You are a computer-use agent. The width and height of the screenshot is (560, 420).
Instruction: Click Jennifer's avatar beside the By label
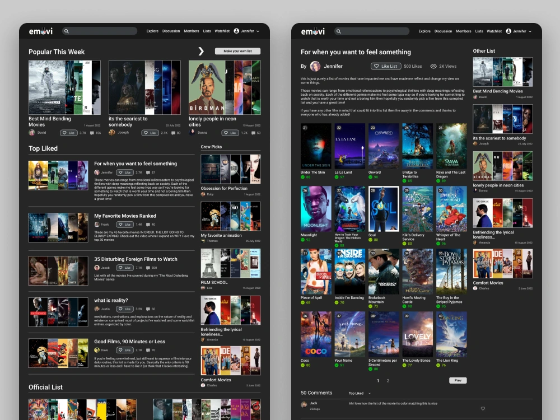[315, 66]
